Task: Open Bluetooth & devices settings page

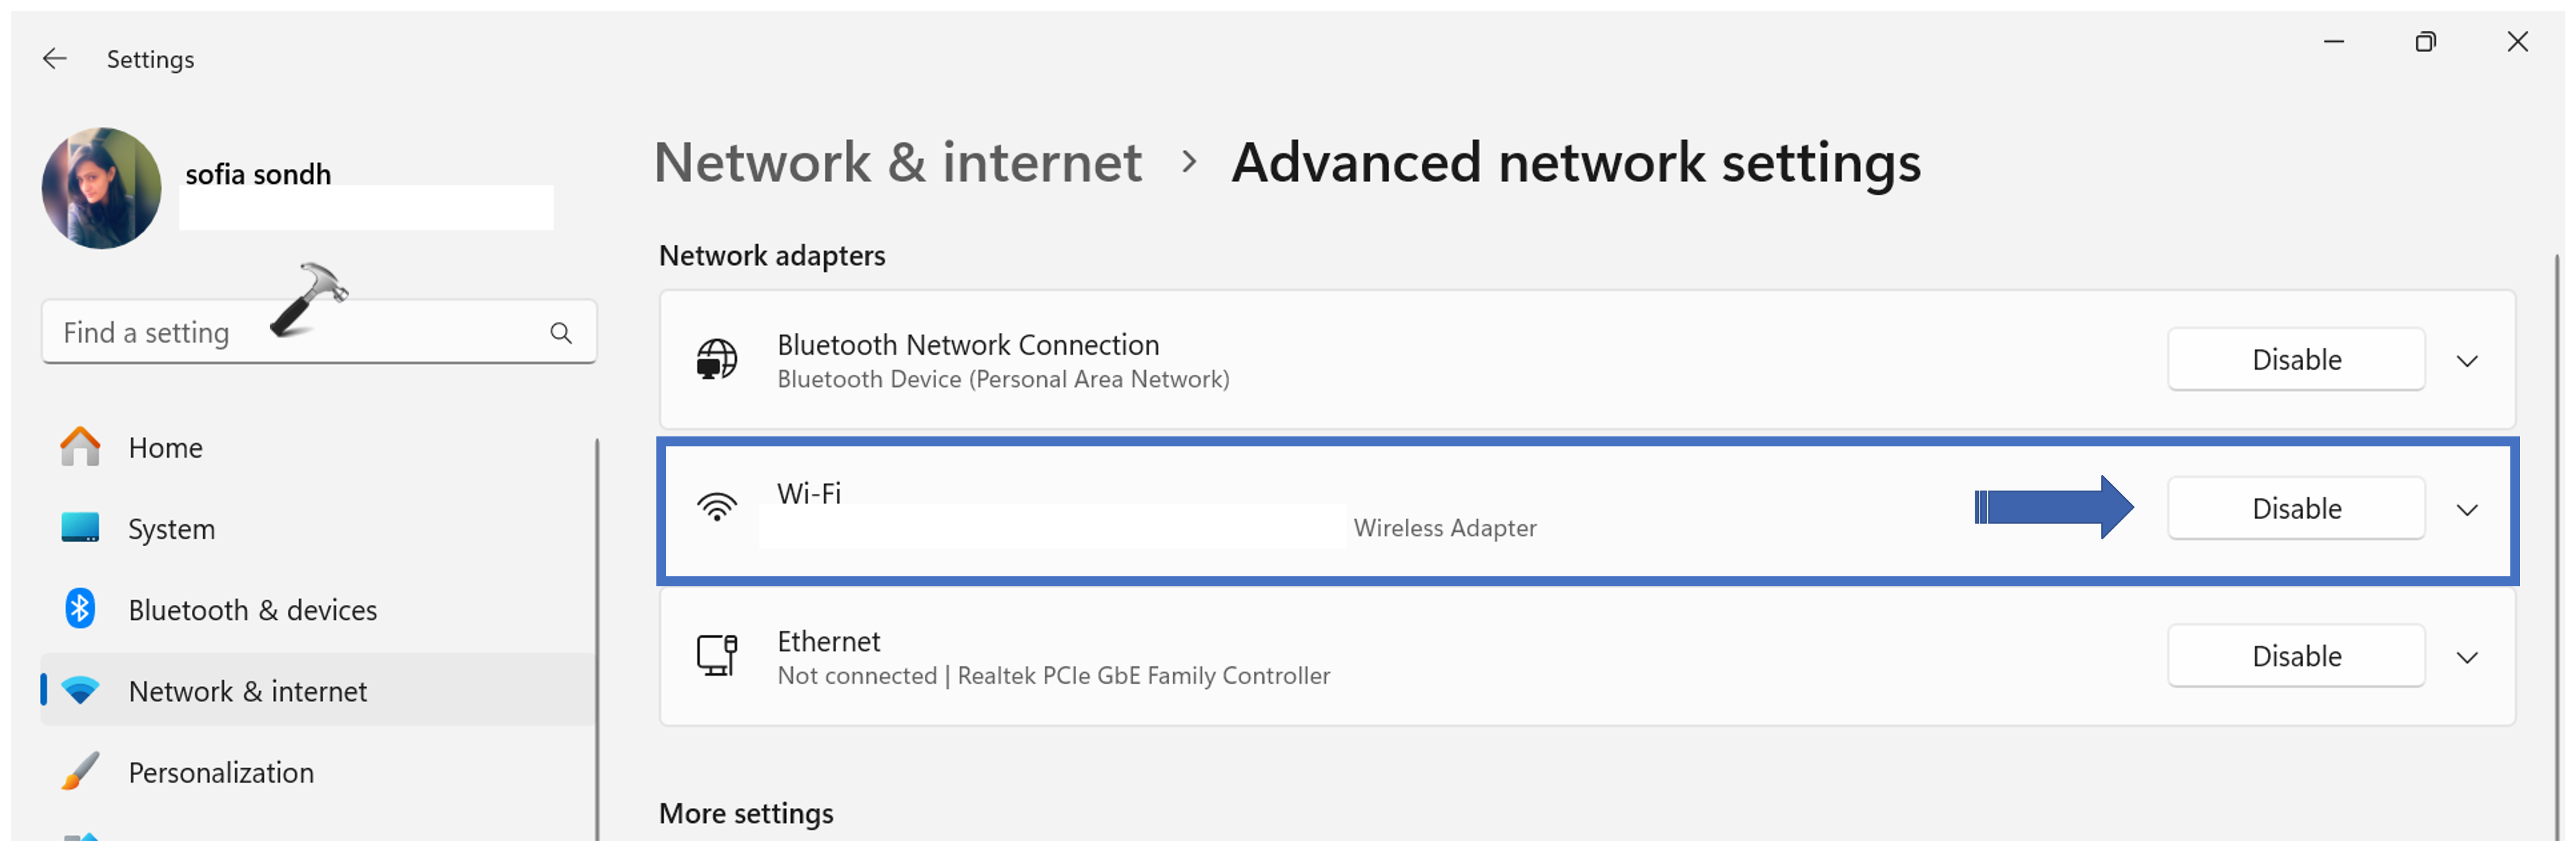Action: (x=252, y=609)
